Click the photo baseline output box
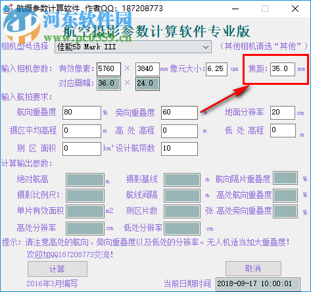The height and width of the screenshot is (292, 311). (x=182, y=180)
